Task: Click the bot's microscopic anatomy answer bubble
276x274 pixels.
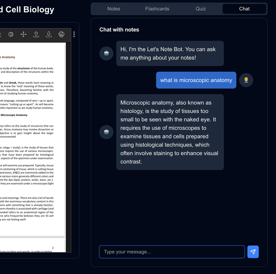Action: (170, 132)
